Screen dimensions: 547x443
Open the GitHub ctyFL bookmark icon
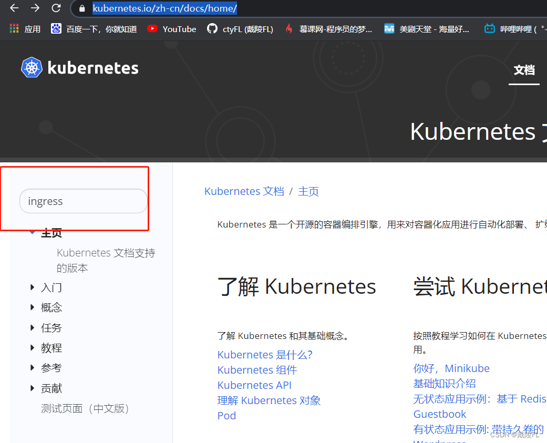(212, 28)
